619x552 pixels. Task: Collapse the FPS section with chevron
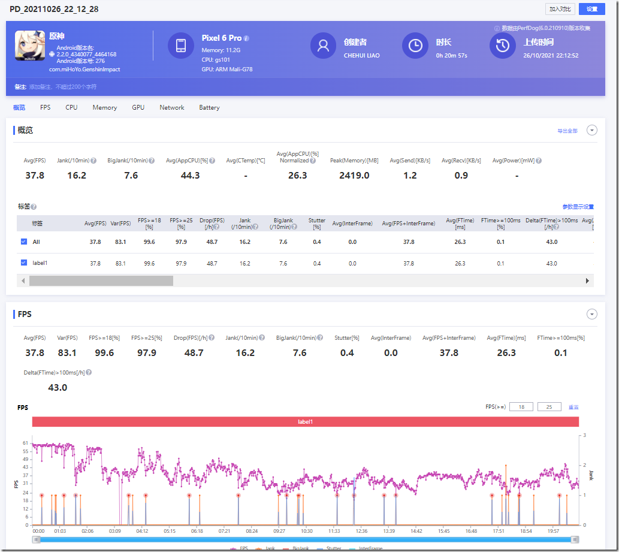591,314
